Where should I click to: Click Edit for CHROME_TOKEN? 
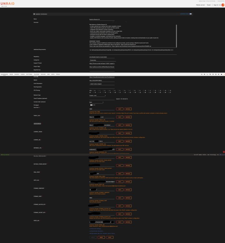click(120, 133)
